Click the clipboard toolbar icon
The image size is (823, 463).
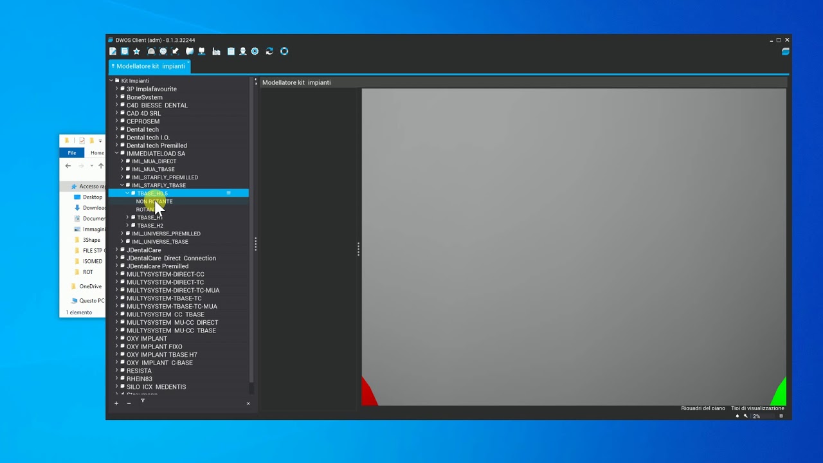(x=231, y=51)
